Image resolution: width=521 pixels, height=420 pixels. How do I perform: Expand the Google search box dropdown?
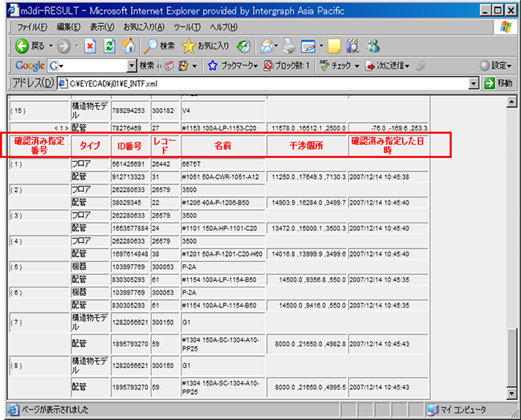coord(132,66)
